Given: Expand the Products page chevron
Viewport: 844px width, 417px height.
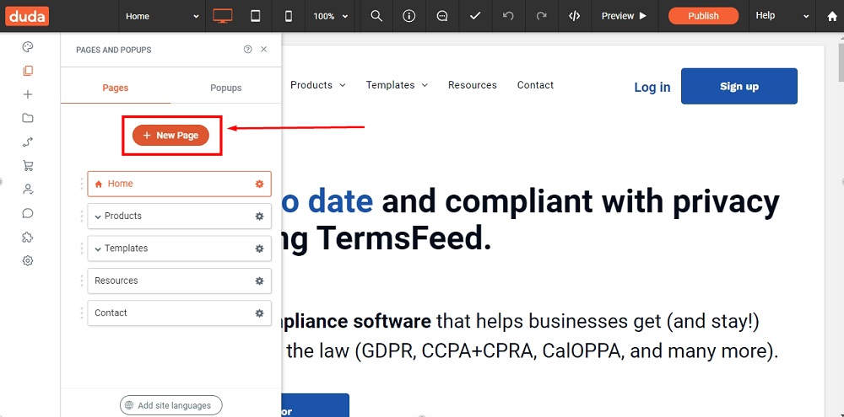Looking at the screenshot, I should tap(98, 217).
